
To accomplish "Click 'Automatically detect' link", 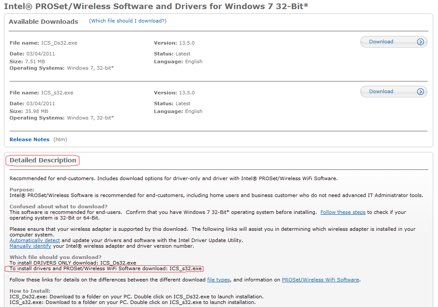I will (x=35, y=240).
